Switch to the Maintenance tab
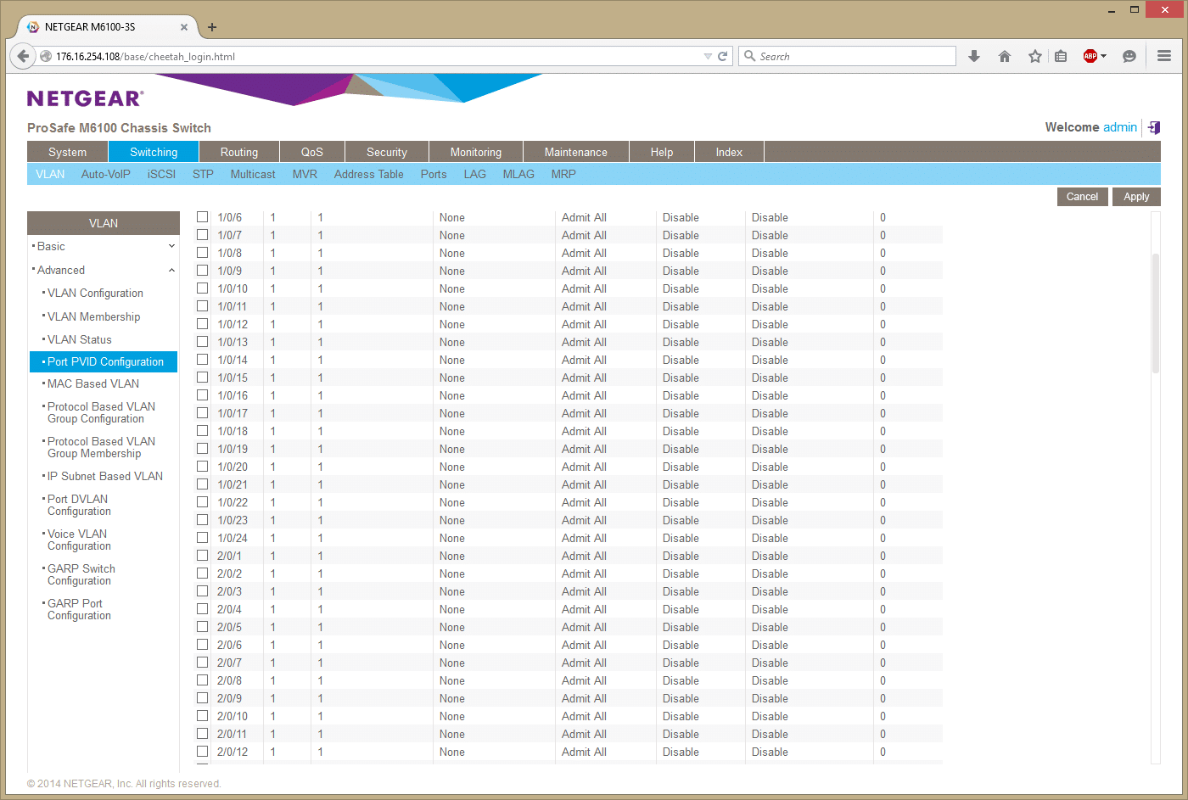 (x=576, y=152)
